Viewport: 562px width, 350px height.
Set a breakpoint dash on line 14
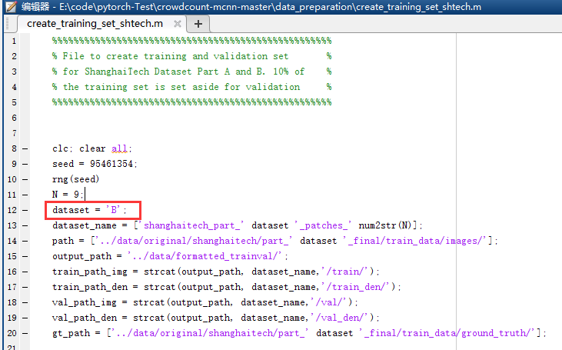tap(25, 241)
